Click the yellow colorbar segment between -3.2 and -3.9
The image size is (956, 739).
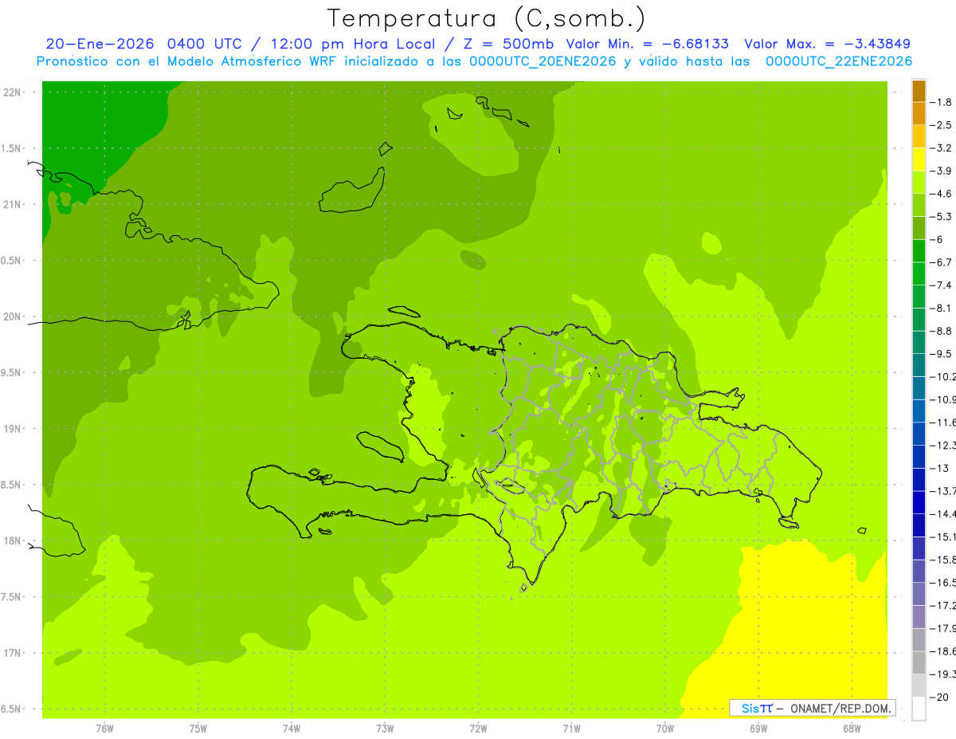919,159
